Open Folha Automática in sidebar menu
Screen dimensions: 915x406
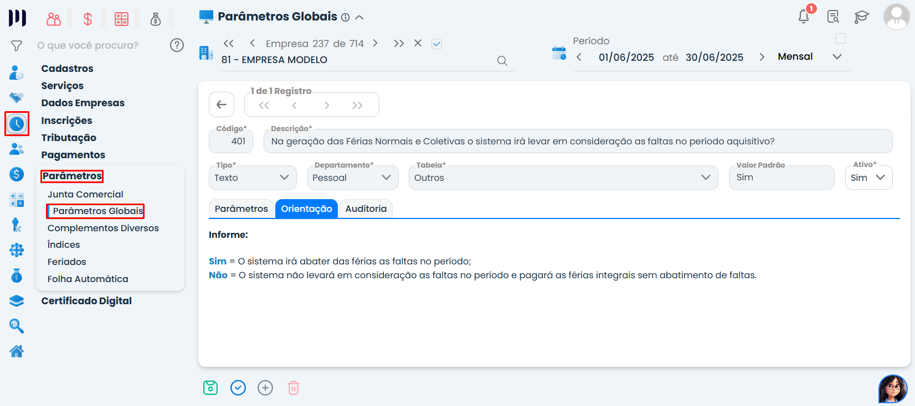88,279
